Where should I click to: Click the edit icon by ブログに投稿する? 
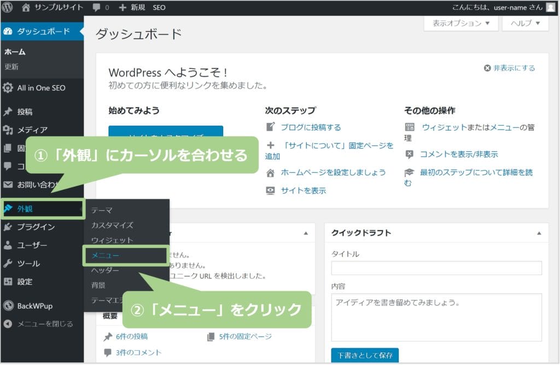(270, 127)
